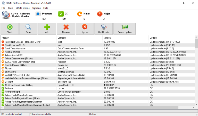Click minor-update icon beside EZ CD Audio Converter
Viewport: 198px width, 116px height.
(x=3, y=62)
